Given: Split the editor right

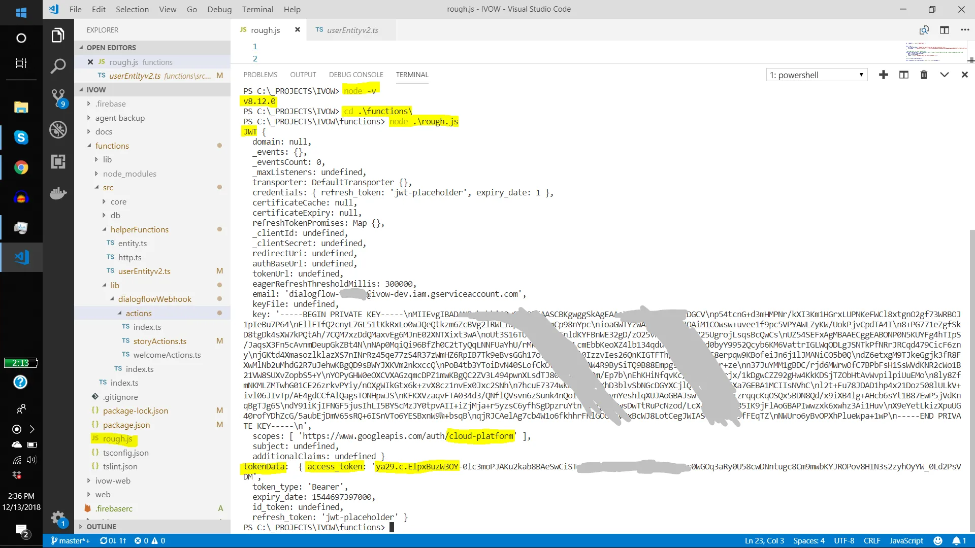Looking at the screenshot, I should [x=945, y=30].
